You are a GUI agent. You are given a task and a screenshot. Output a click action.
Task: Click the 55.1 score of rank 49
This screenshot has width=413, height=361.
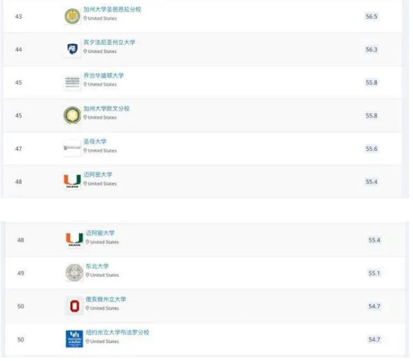[x=374, y=274]
